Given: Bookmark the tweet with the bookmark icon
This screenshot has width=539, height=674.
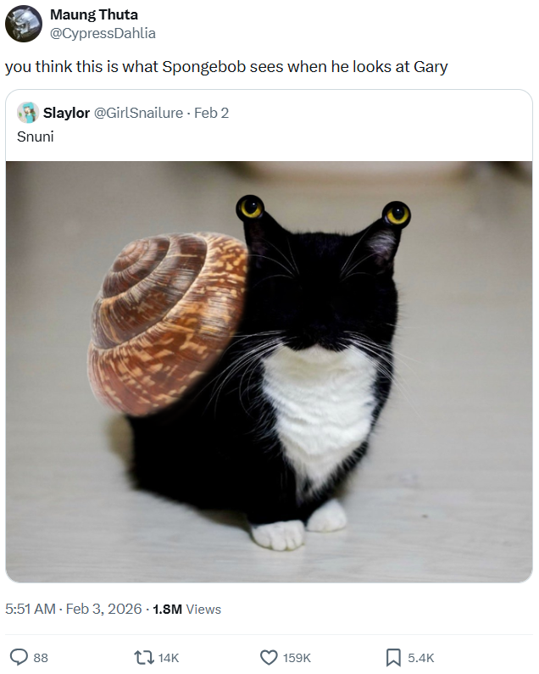Looking at the screenshot, I should pos(393,657).
